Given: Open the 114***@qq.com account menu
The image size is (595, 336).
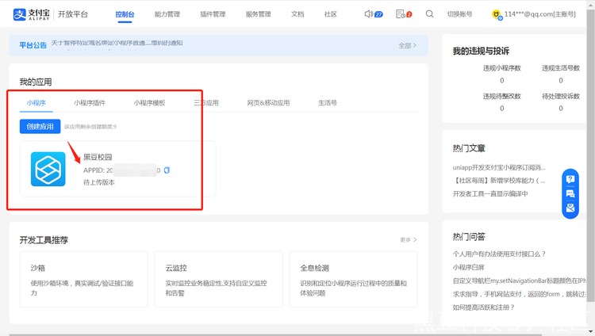Looking at the screenshot, I should (x=540, y=14).
